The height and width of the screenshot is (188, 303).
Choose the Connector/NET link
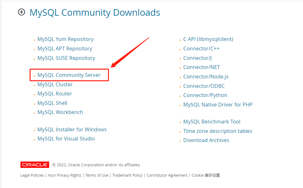point(202,67)
